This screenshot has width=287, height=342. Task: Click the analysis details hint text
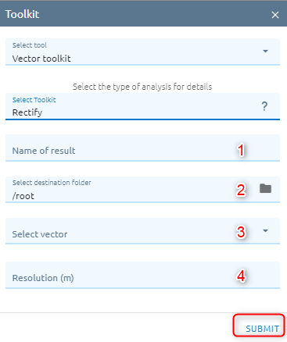[x=142, y=87]
